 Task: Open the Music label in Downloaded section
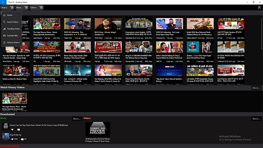pos(3,118)
